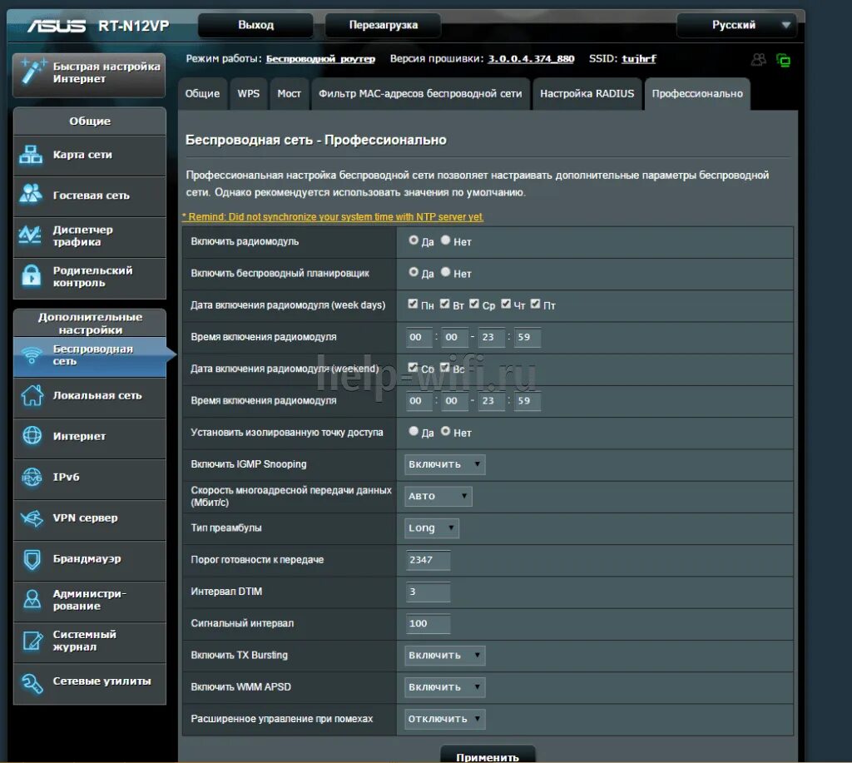This screenshot has width=852, height=763.
Task: Select Нет for беспроводный планировщик
Action: pyautogui.click(x=446, y=272)
